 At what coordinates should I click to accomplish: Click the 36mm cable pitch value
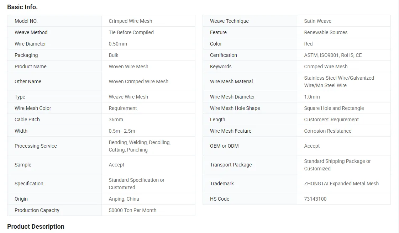(116, 120)
